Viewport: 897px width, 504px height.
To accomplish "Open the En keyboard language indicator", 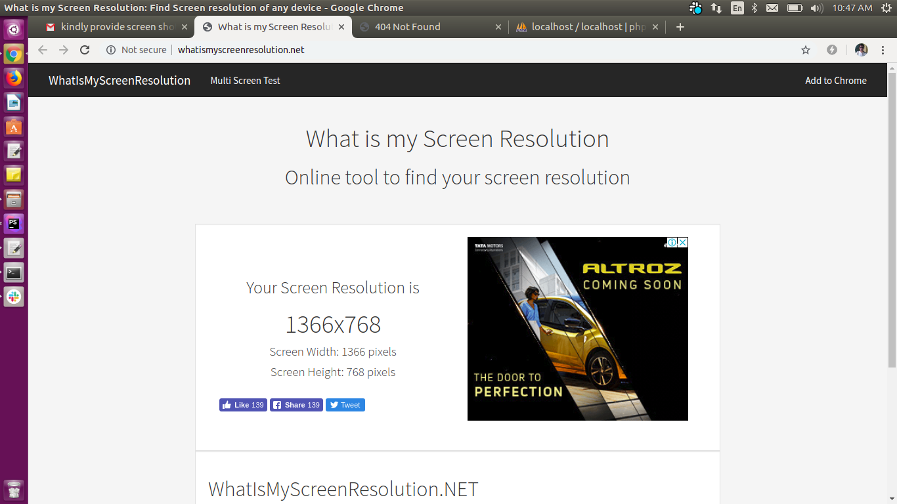I will (737, 8).
